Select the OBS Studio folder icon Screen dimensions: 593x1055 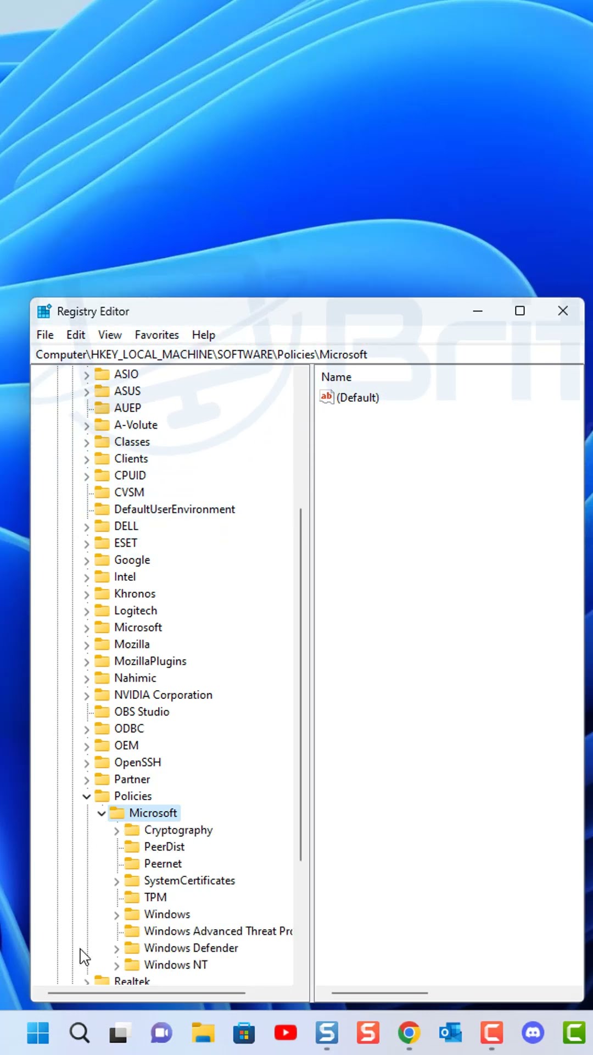102,712
